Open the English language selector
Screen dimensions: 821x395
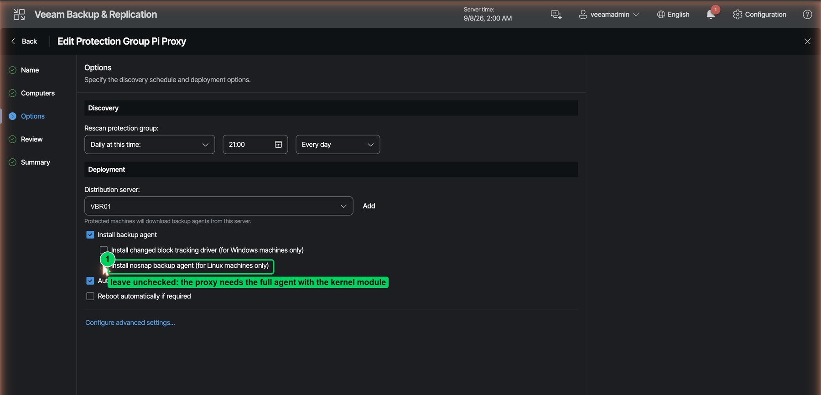673,15
